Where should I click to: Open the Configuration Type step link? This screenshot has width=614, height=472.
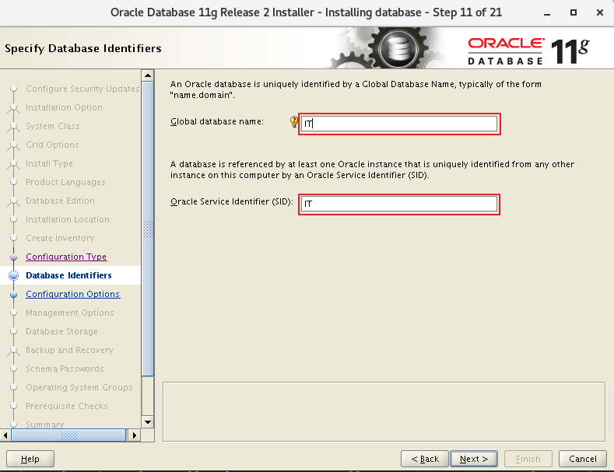tap(66, 257)
